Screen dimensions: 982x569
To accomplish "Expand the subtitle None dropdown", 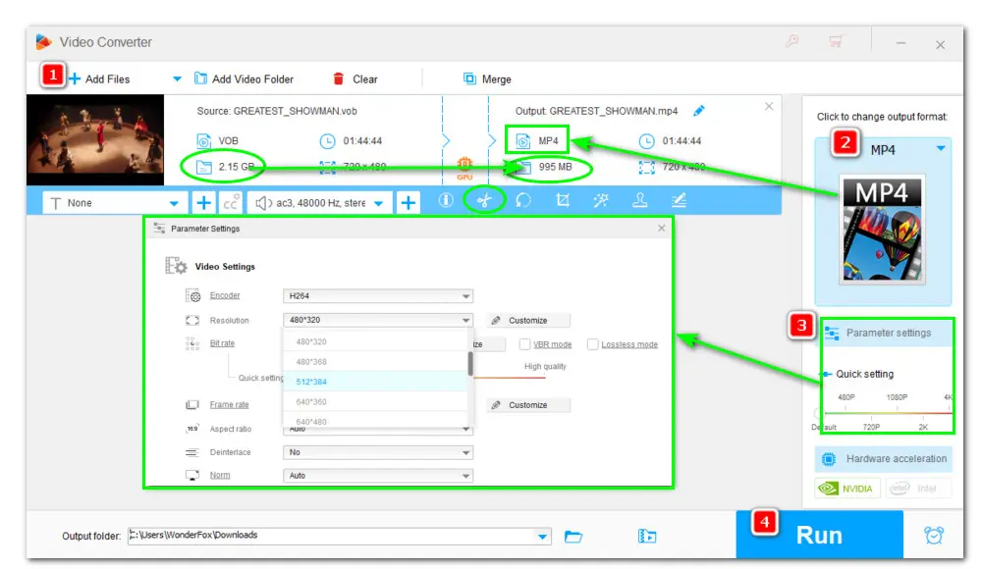I will click(x=115, y=203).
